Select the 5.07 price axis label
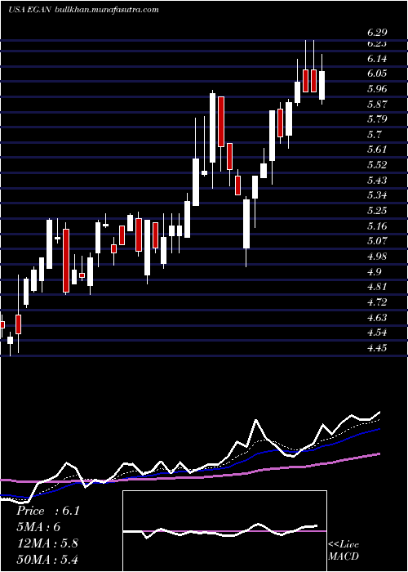 (x=377, y=241)
